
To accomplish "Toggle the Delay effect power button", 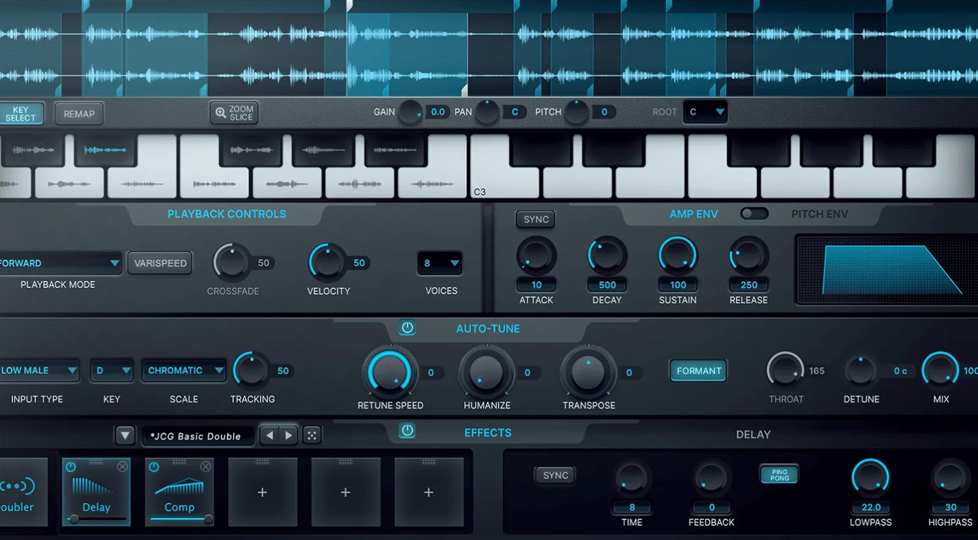I will 71,467.
